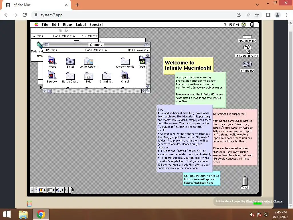Click the Games window horizontal scroll thumb

tap(49, 91)
